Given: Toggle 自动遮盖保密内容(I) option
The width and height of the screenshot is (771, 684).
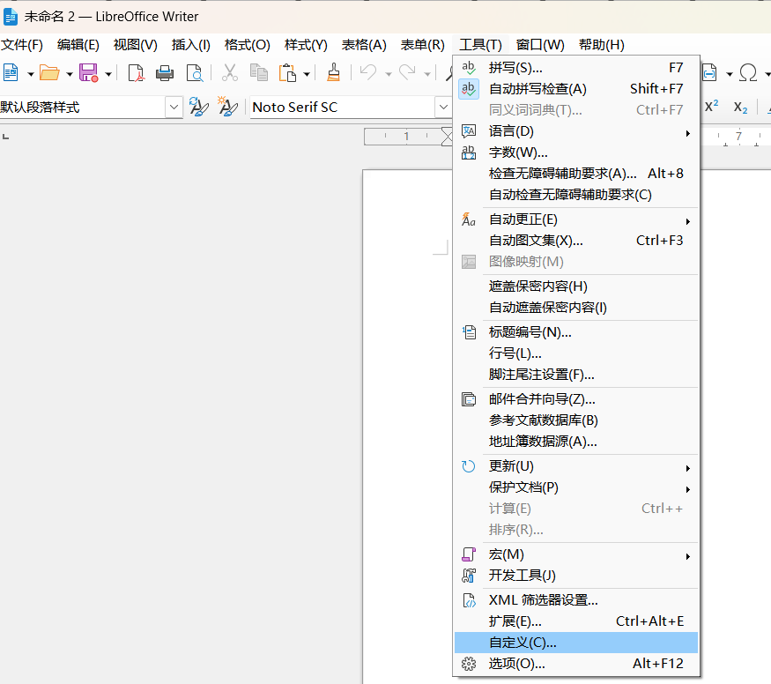Looking at the screenshot, I should 575,308.
